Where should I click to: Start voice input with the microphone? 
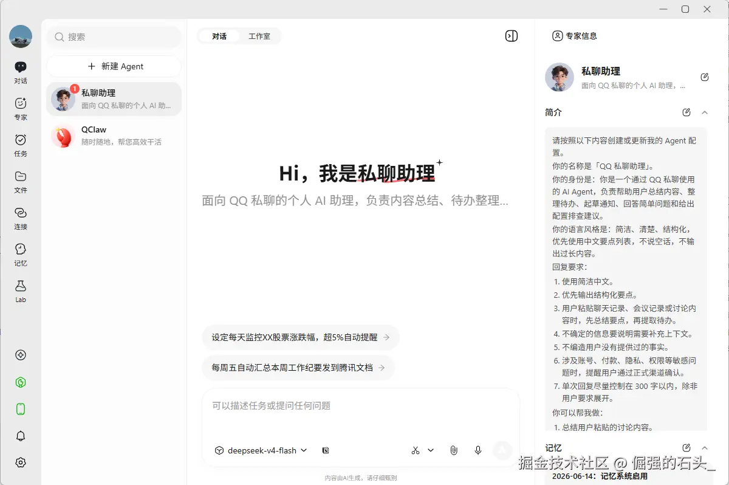click(478, 450)
